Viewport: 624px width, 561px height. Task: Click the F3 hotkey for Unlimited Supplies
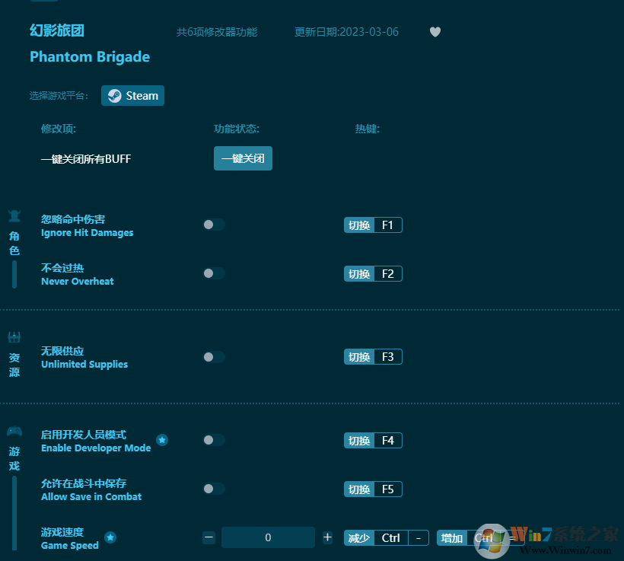click(373, 356)
